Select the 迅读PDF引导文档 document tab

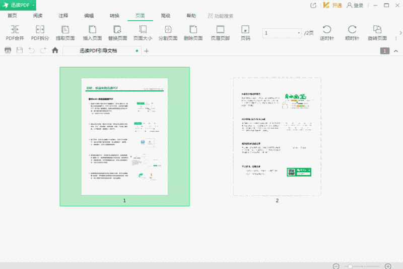pyautogui.click(x=102, y=50)
